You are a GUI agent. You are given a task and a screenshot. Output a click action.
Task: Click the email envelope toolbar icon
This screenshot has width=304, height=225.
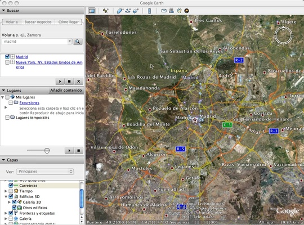click(x=164, y=11)
